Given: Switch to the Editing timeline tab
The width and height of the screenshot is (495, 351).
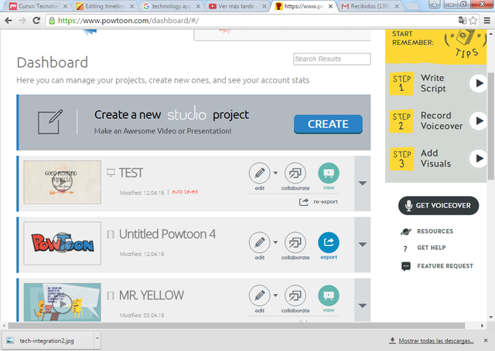Looking at the screenshot, I should click(105, 6).
